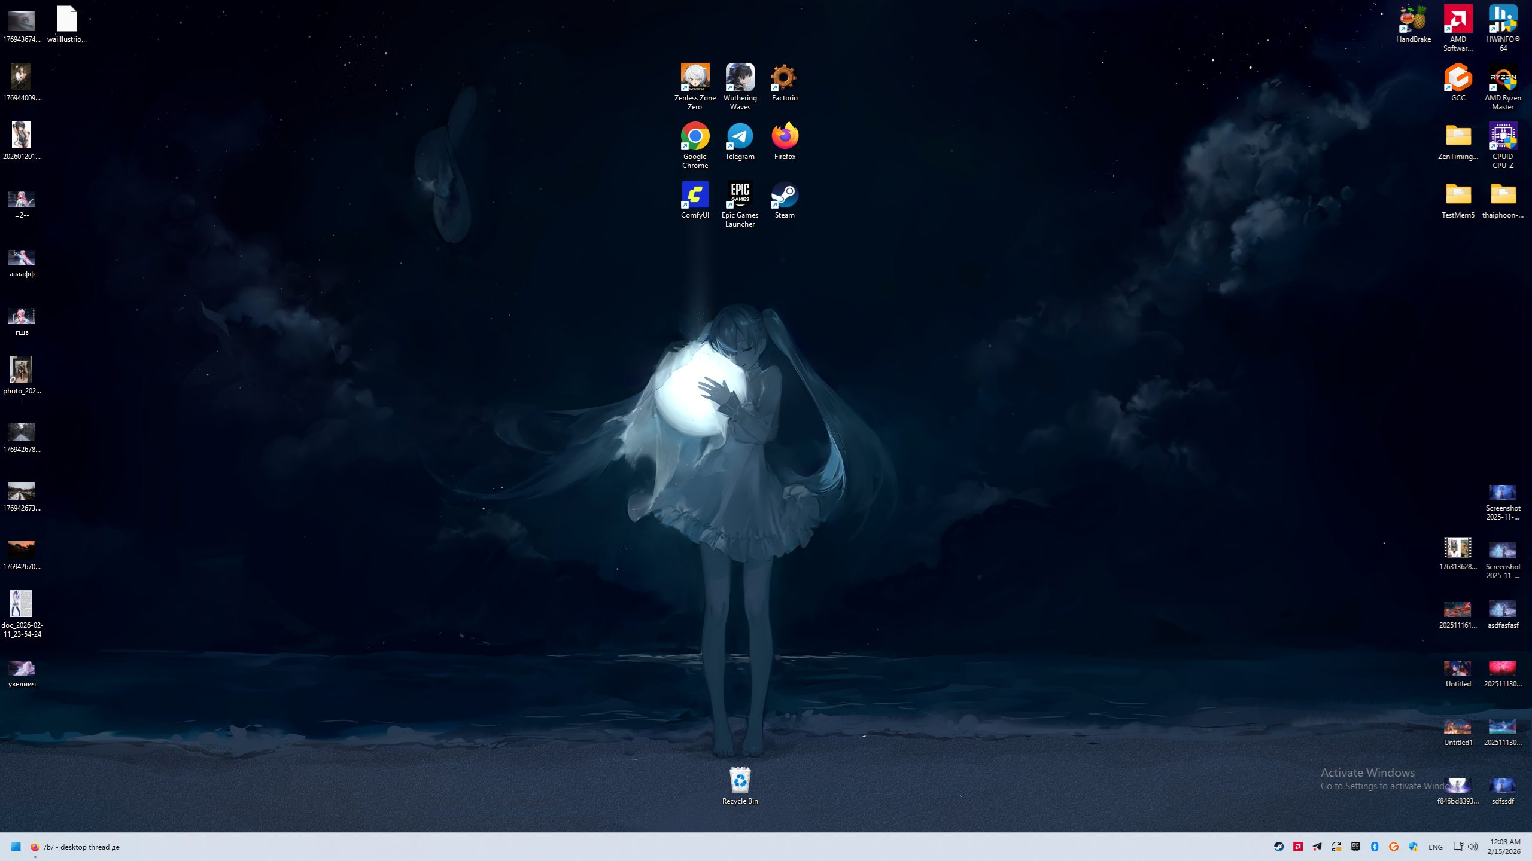Select the TestMem5 folder

tap(1458, 195)
